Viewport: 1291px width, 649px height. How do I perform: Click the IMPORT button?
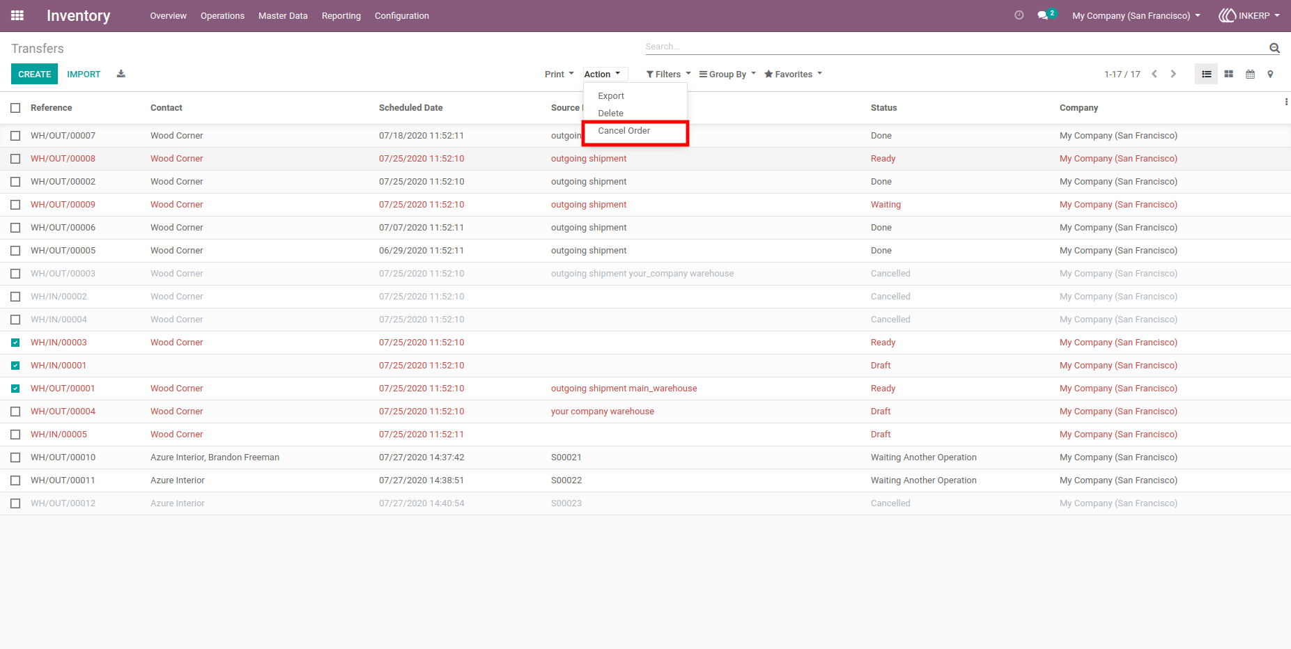pos(84,74)
